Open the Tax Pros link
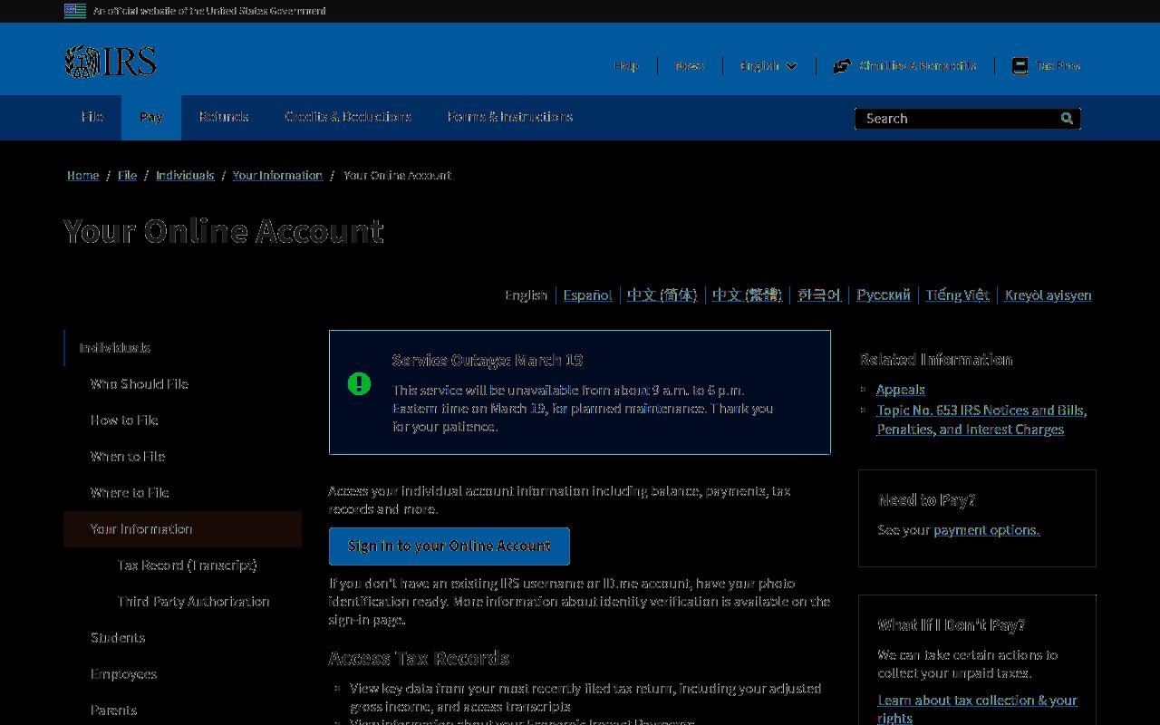 pos(1058,65)
